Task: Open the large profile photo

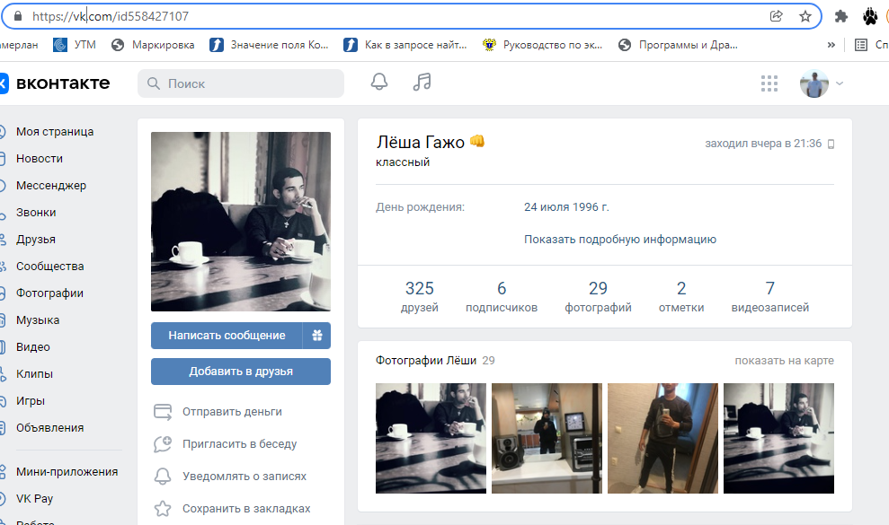Action: click(x=240, y=222)
